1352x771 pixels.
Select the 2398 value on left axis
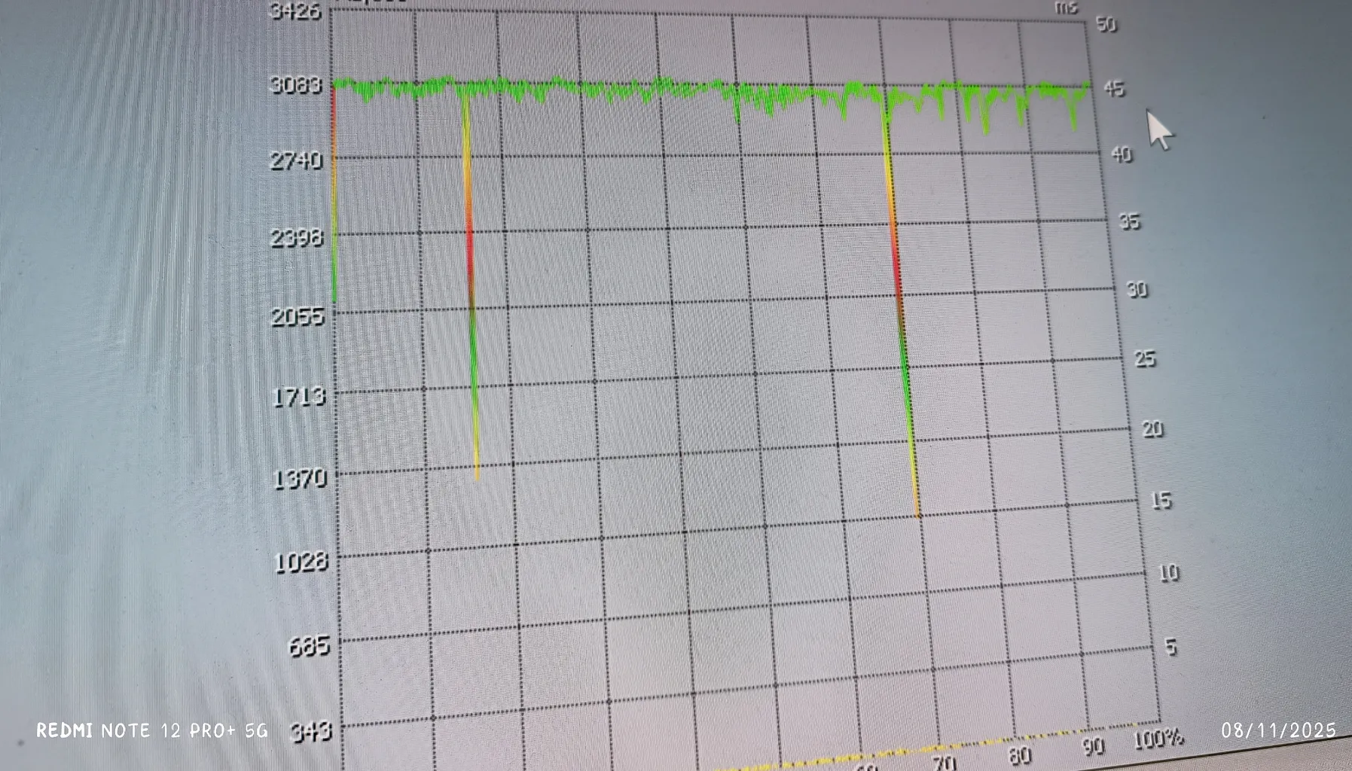[296, 238]
